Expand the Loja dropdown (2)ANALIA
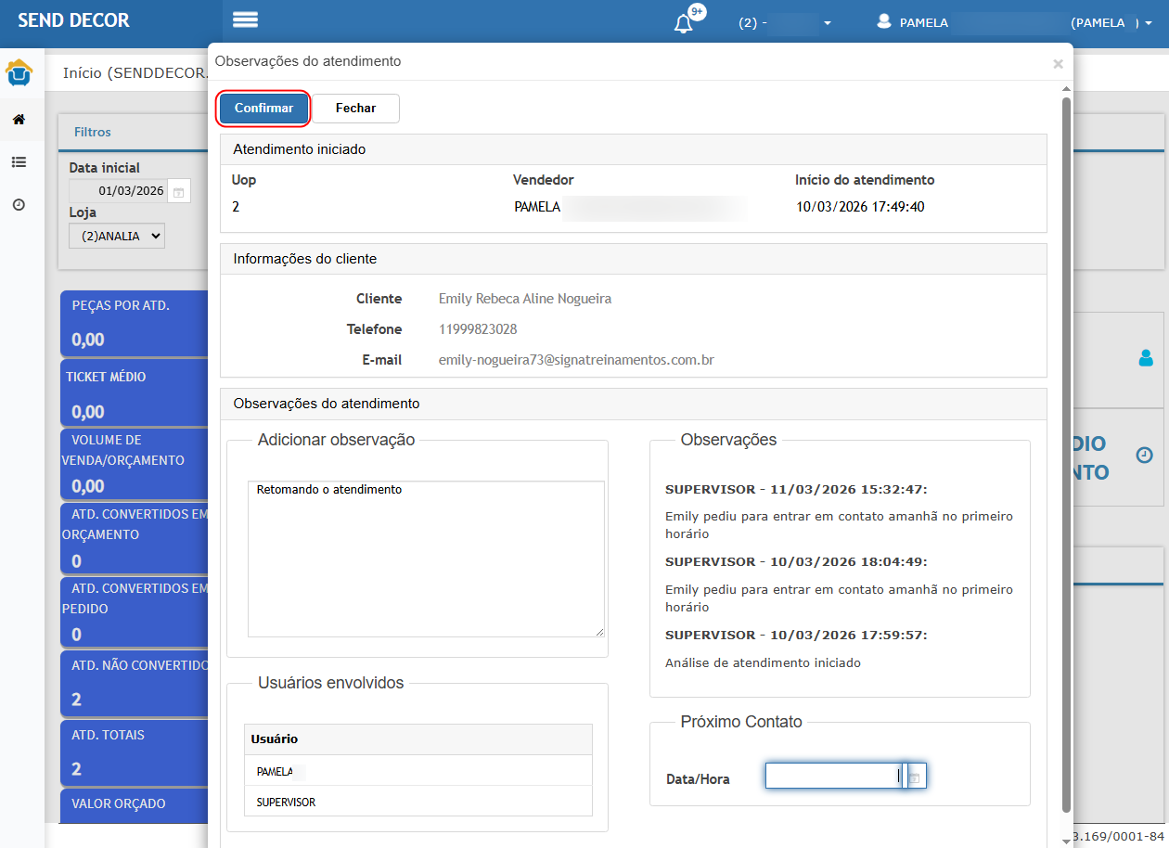This screenshot has width=1169, height=848. [x=117, y=237]
